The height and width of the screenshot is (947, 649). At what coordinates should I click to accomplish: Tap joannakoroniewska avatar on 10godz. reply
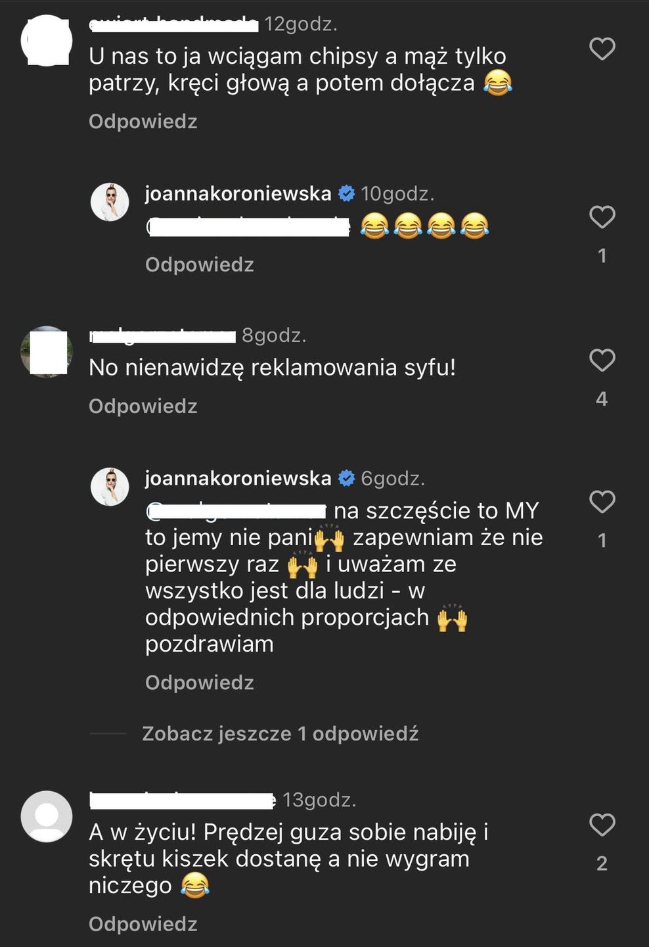click(110, 202)
